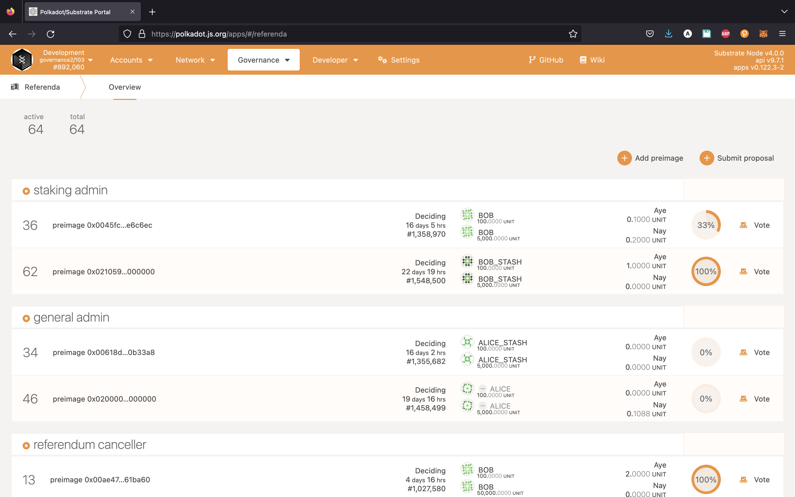Image resolution: width=795 pixels, height=497 pixels.
Task: Click BOB identicon beside 50,000.0000 UNIT in referendum 13
Action: click(467, 486)
